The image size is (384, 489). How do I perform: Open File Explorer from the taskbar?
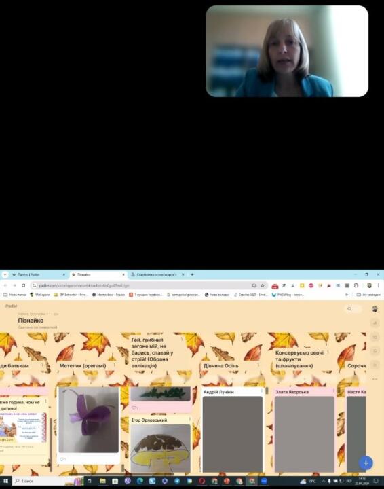pyautogui.click(x=102, y=481)
